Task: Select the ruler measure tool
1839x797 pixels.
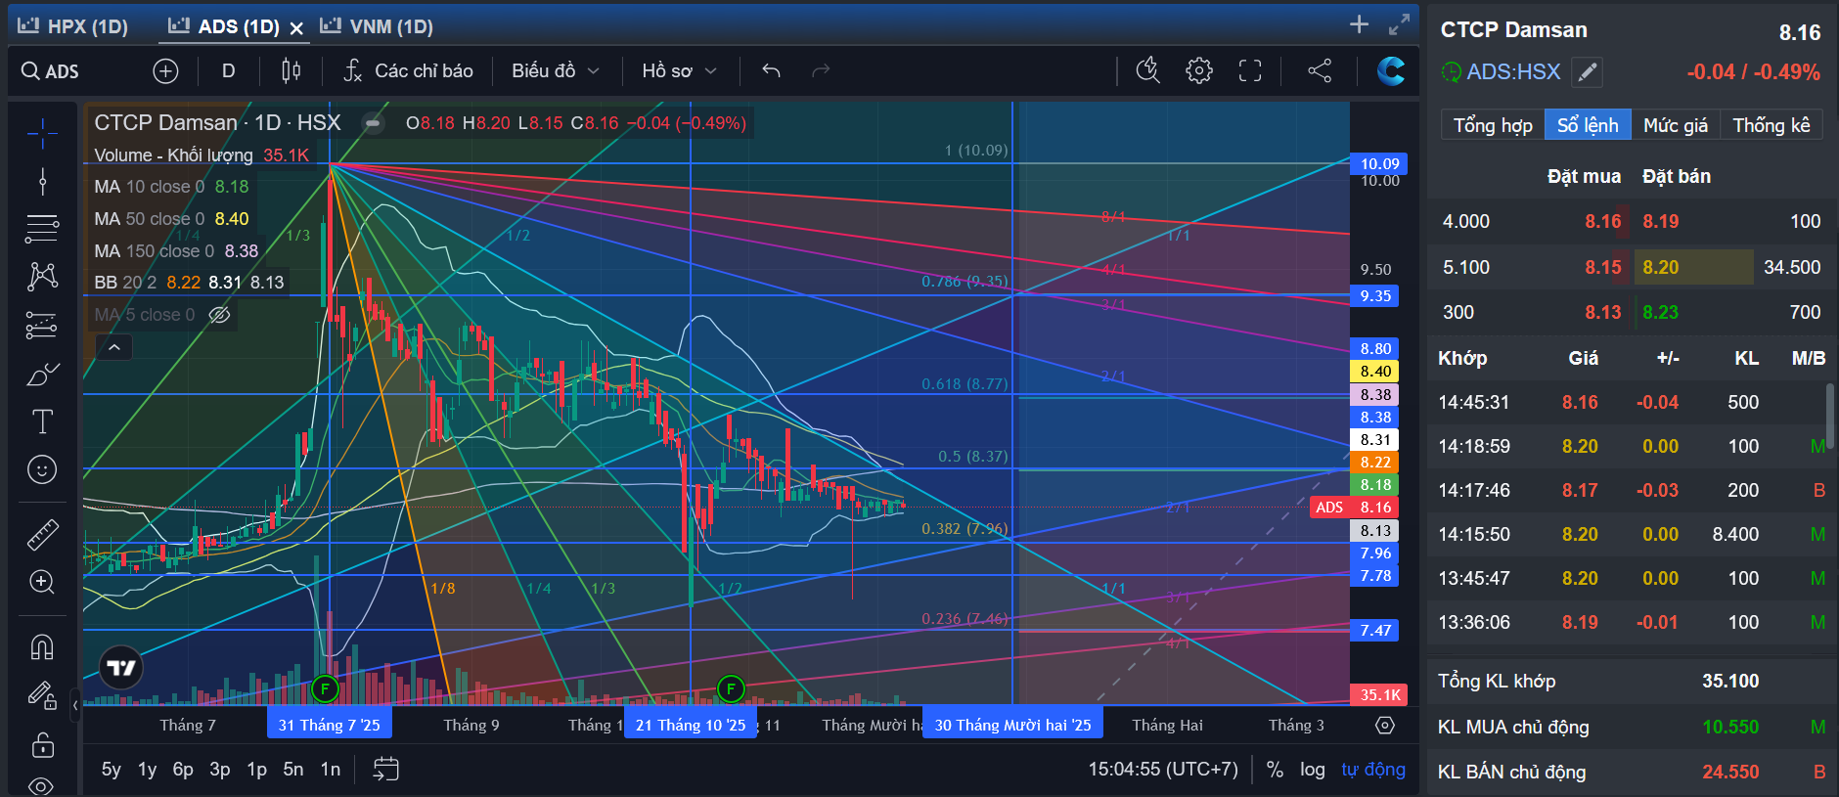Action: [x=42, y=534]
